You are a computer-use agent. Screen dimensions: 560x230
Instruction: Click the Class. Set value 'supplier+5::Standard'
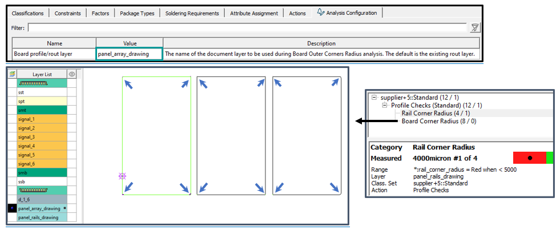click(x=440, y=183)
